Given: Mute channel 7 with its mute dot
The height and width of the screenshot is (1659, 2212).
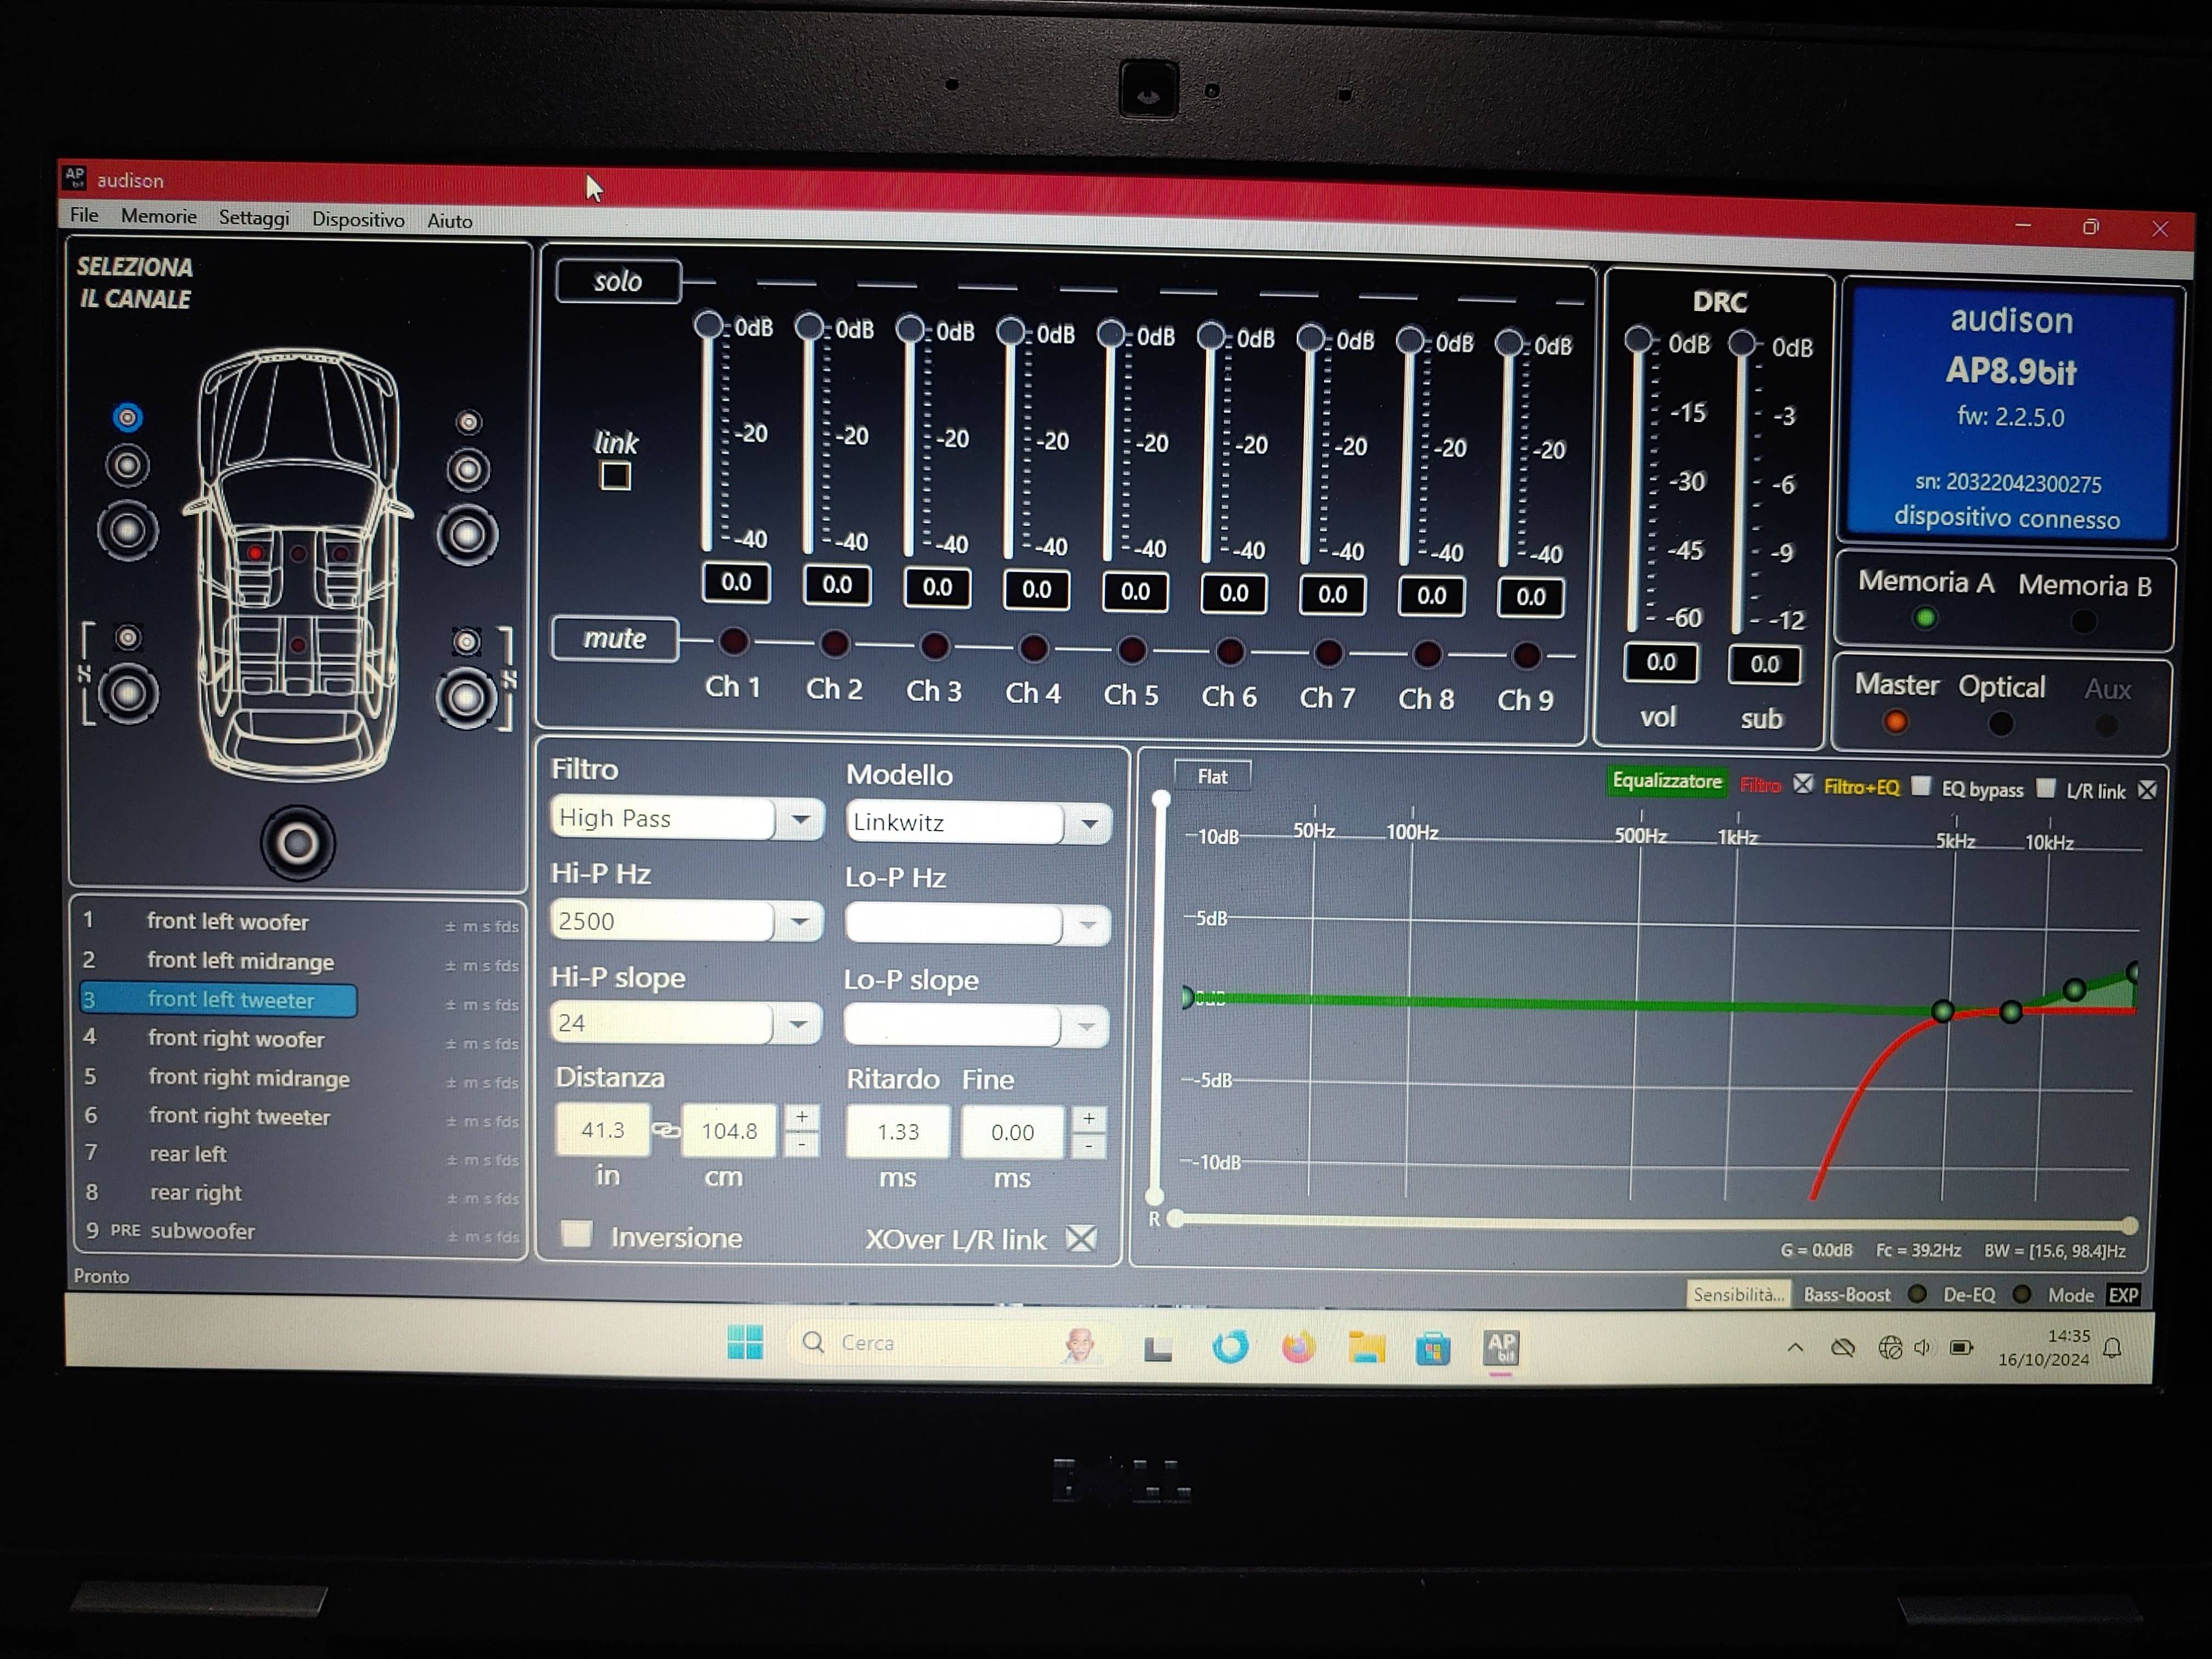Looking at the screenshot, I should point(1328,653).
